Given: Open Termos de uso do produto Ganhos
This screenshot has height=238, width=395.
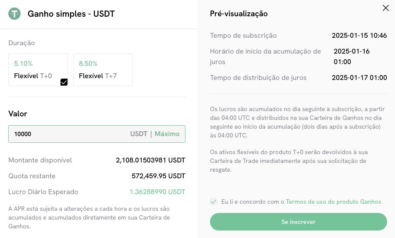Looking at the screenshot, I should (333, 202).
